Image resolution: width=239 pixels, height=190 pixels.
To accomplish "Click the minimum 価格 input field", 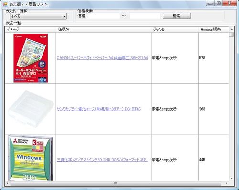I will tap(104, 16).
